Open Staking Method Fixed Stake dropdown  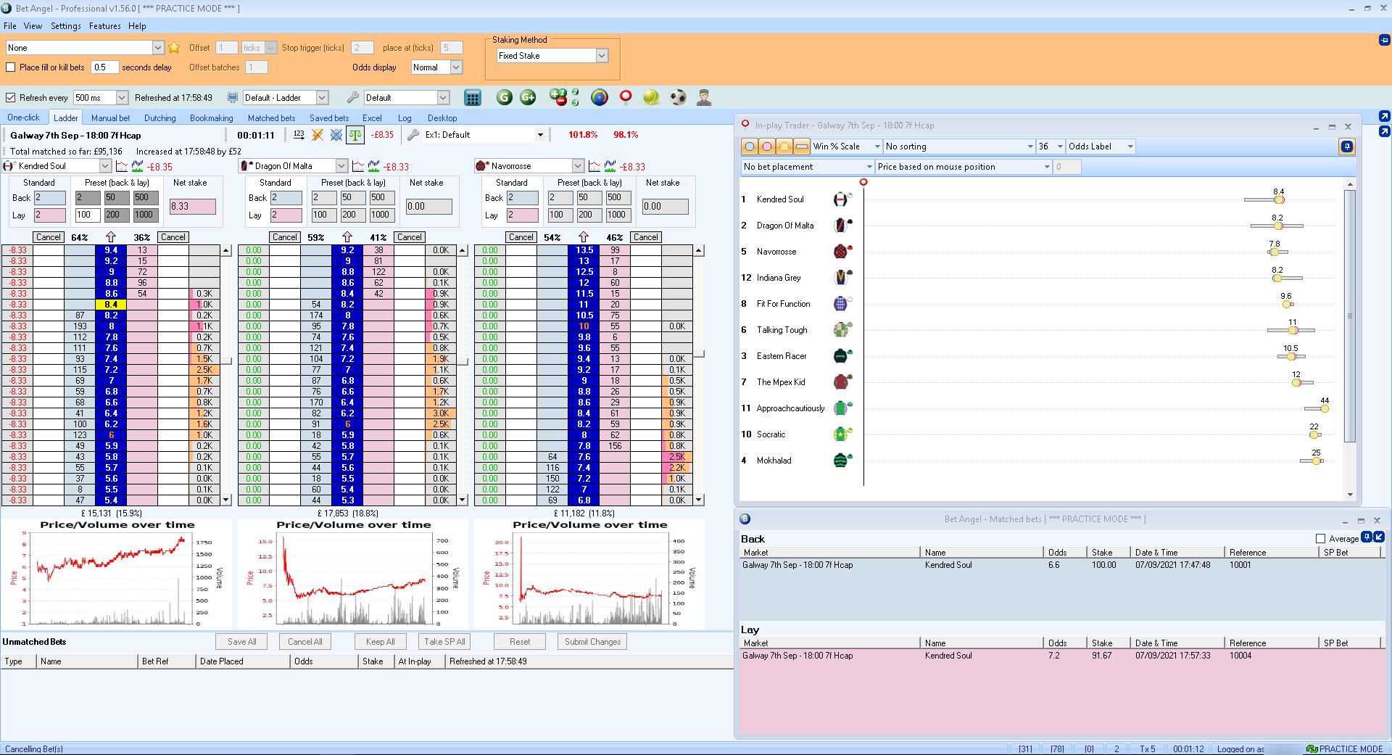(x=602, y=56)
